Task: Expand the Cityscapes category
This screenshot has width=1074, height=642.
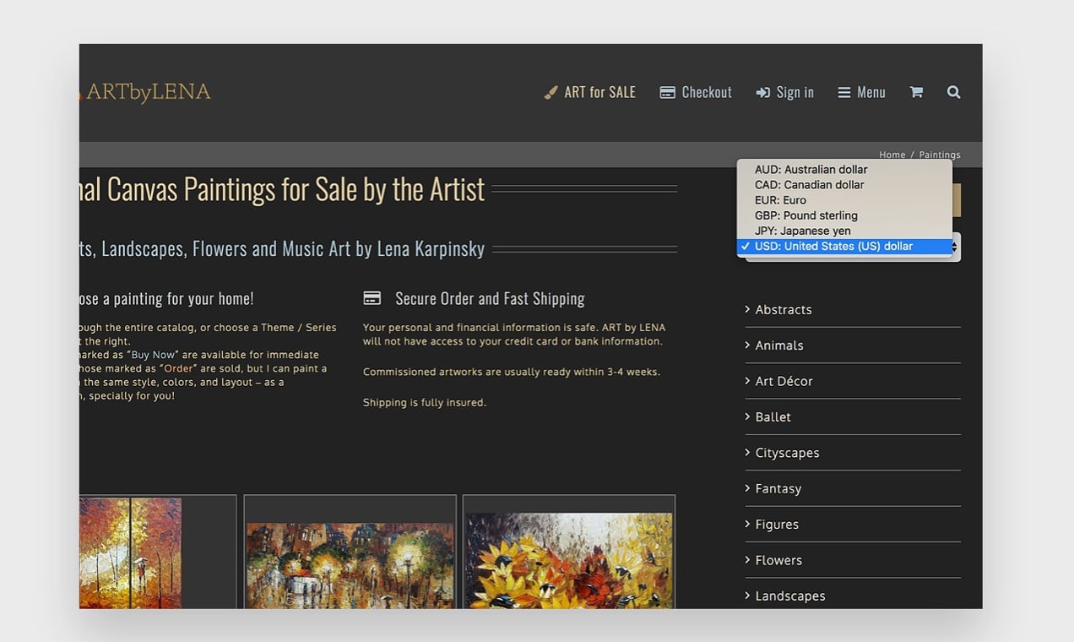Action: pyautogui.click(x=787, y=453)
